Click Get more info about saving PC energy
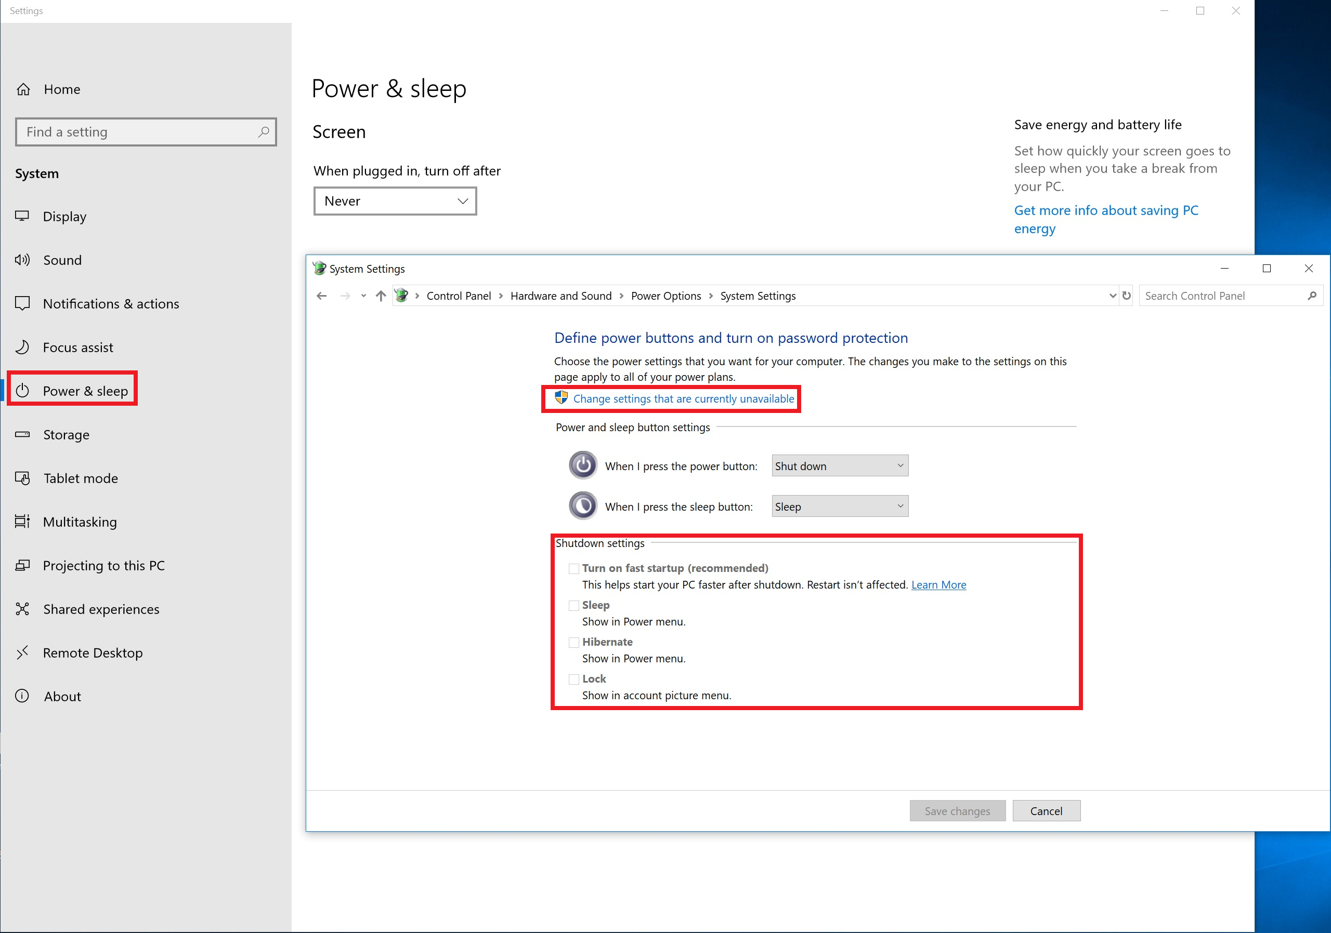The width and height of the screenshot is (1331, 933). click(1106, 219)
